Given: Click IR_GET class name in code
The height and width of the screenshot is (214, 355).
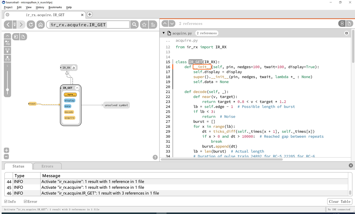Looking at the screenshot, I should 196,62.
